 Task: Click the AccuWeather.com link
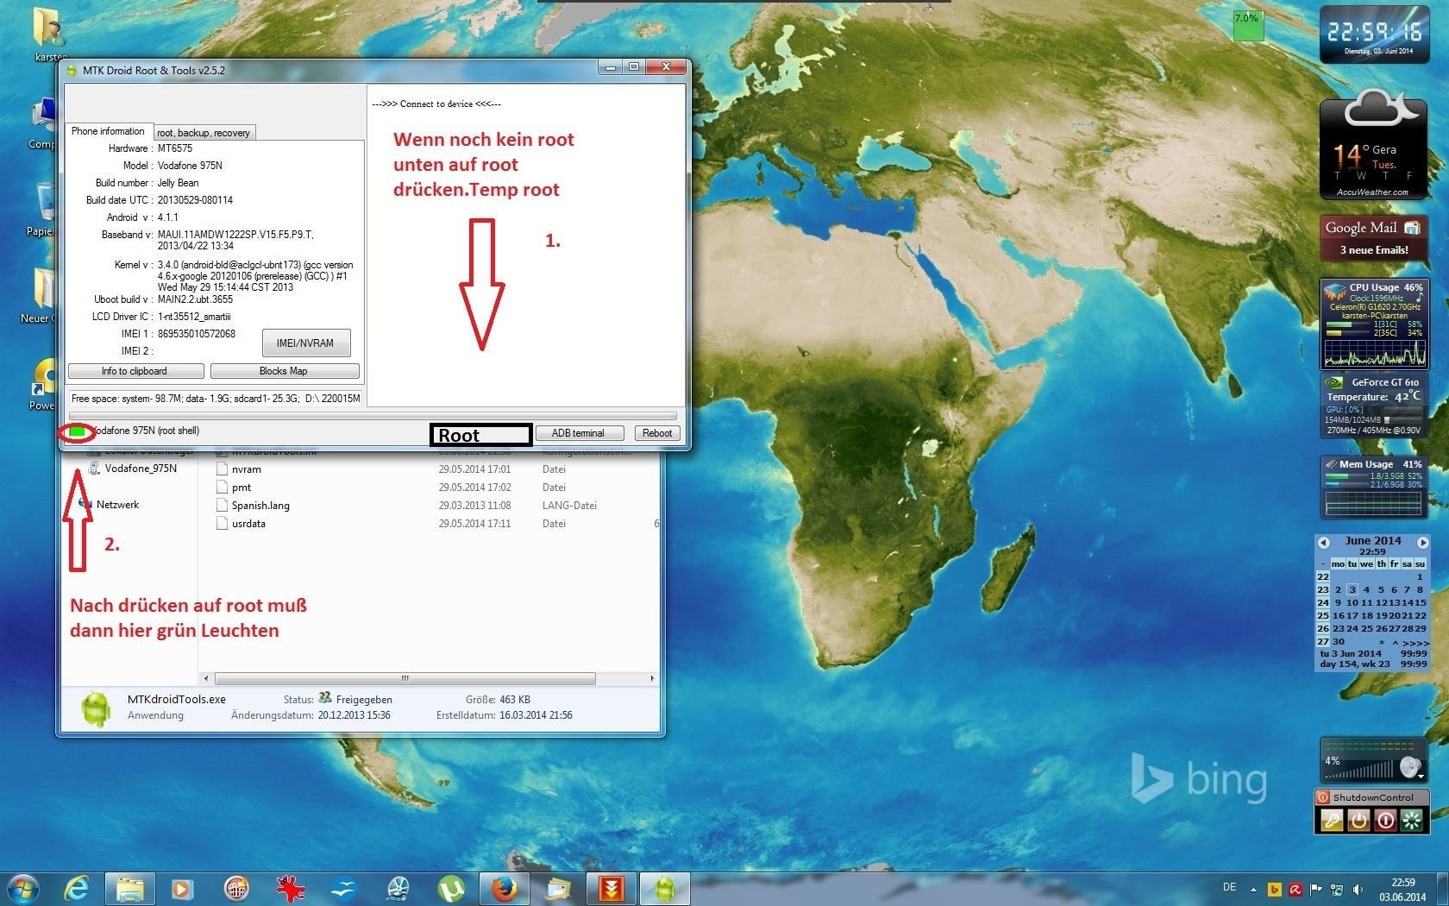pyautogui.click(x=1372, y=192)
